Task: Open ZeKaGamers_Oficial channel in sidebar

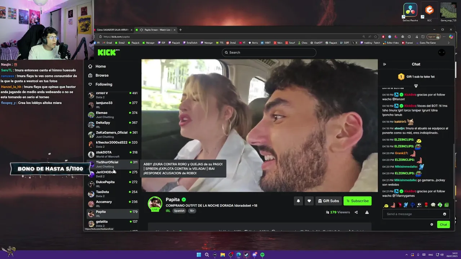Action: 112,135
